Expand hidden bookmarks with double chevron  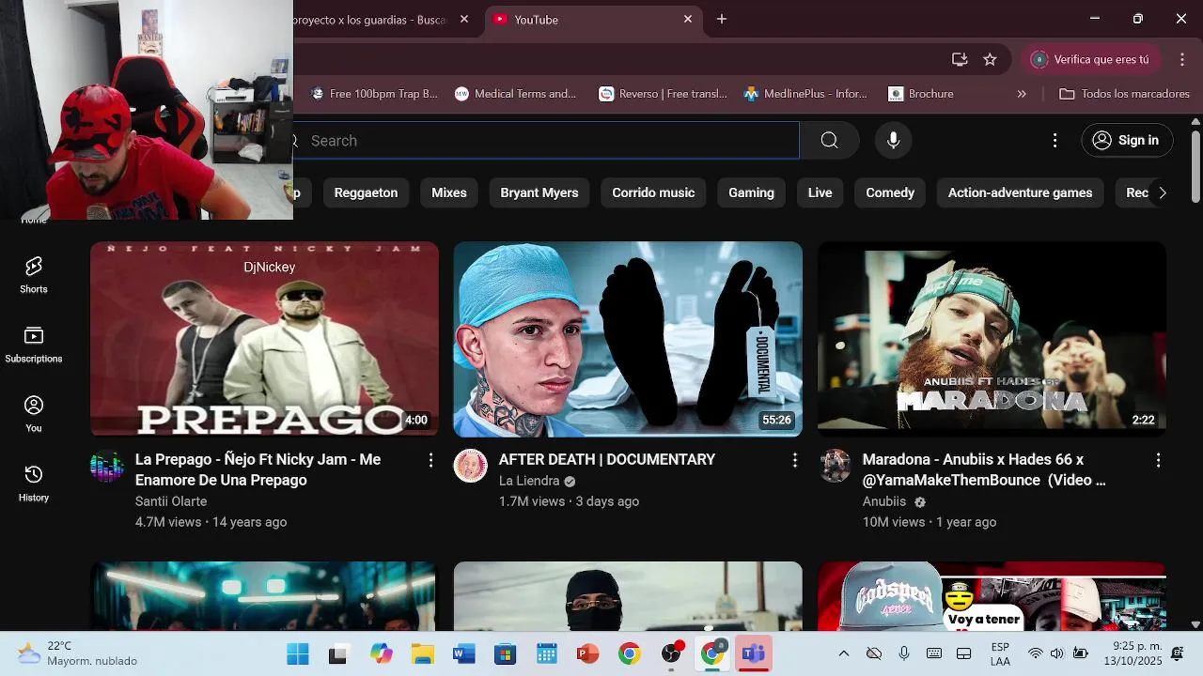(1022, 94)
